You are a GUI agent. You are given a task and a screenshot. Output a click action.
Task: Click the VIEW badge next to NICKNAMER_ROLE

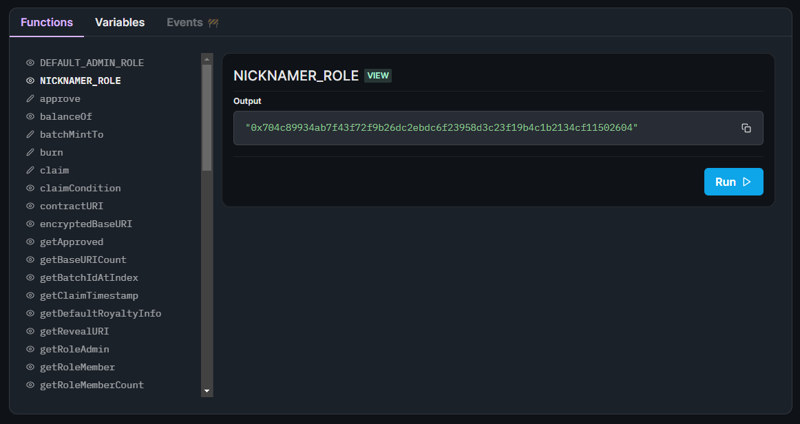(378, 76)
